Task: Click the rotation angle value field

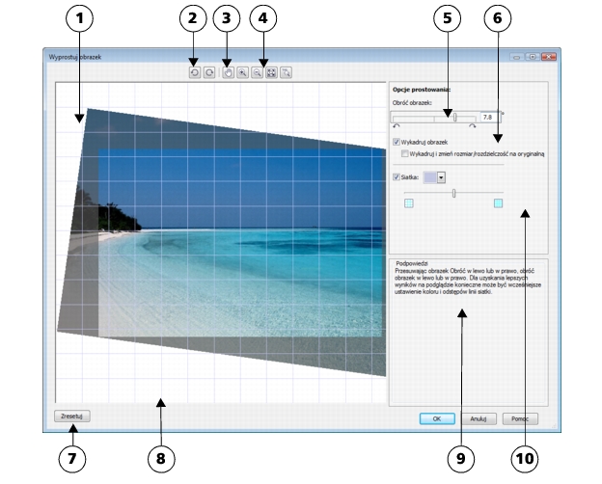Action: click(x=486, y=116)
